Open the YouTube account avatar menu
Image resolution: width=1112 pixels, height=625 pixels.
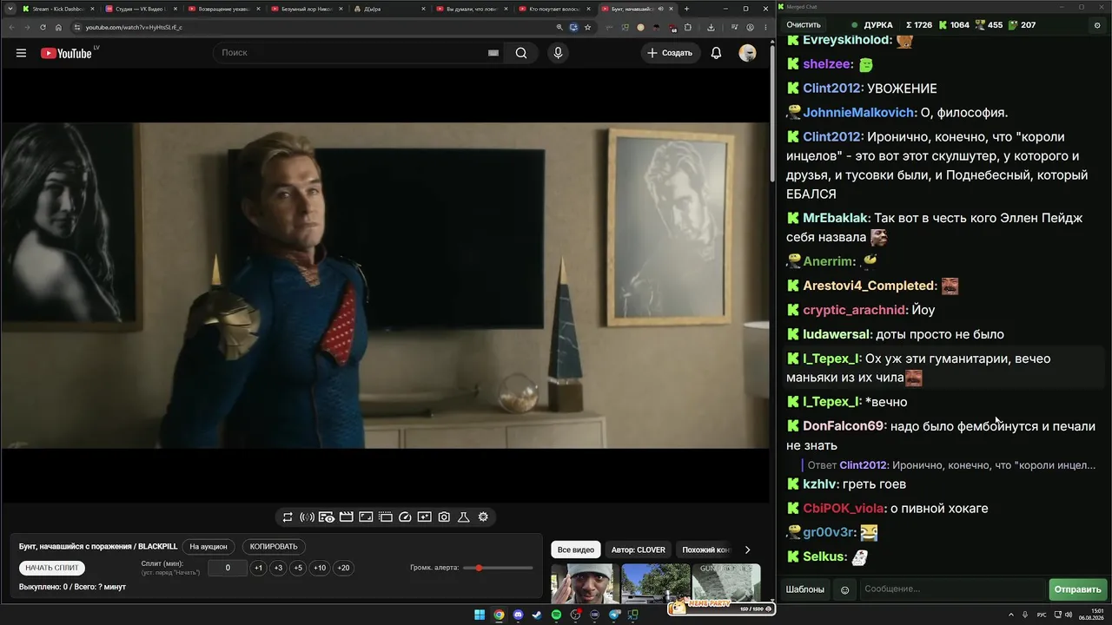(747, 53)
